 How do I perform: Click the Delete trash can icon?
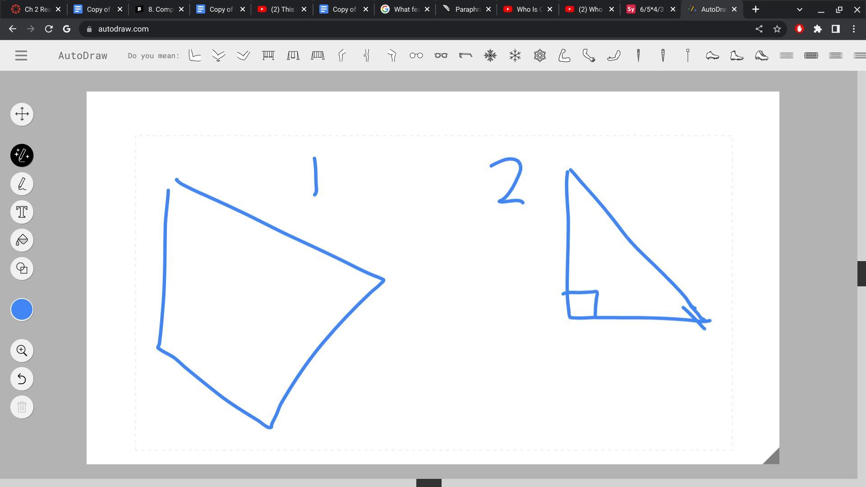22,407
